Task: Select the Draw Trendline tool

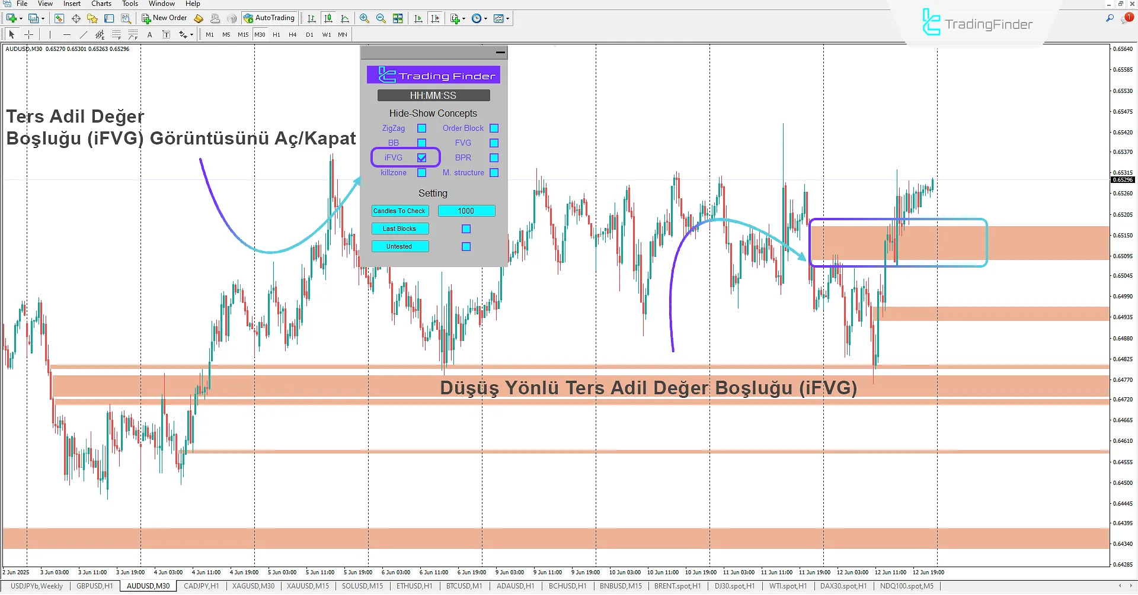Action: [x=83, y=35]
